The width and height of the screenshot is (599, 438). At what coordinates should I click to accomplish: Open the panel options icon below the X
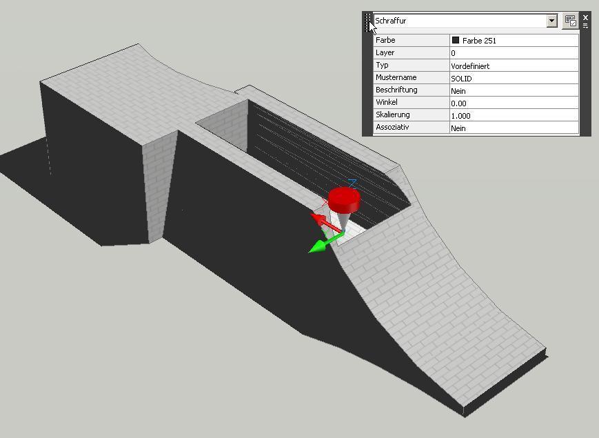pyautogui.click(x=585, y=26)
